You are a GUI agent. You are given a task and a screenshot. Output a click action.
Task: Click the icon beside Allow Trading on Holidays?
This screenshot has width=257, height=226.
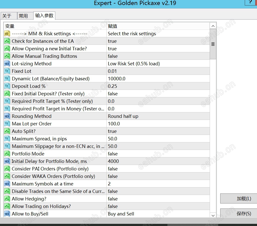7,206
